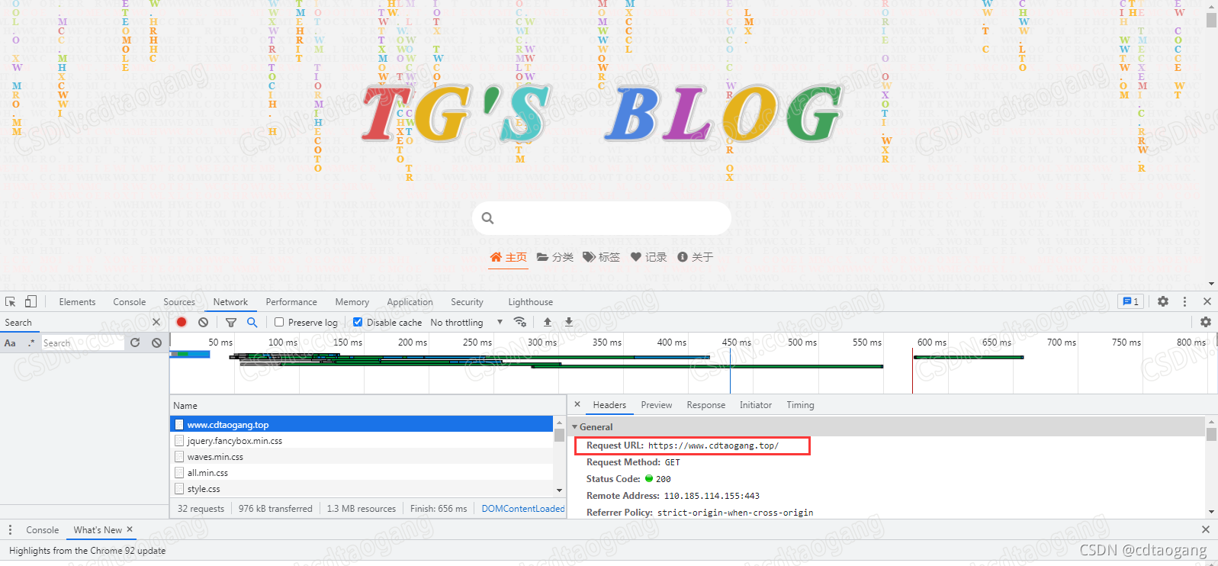Open the Security tab
This screenshot has height=566, width=1218.
point(467,301)
